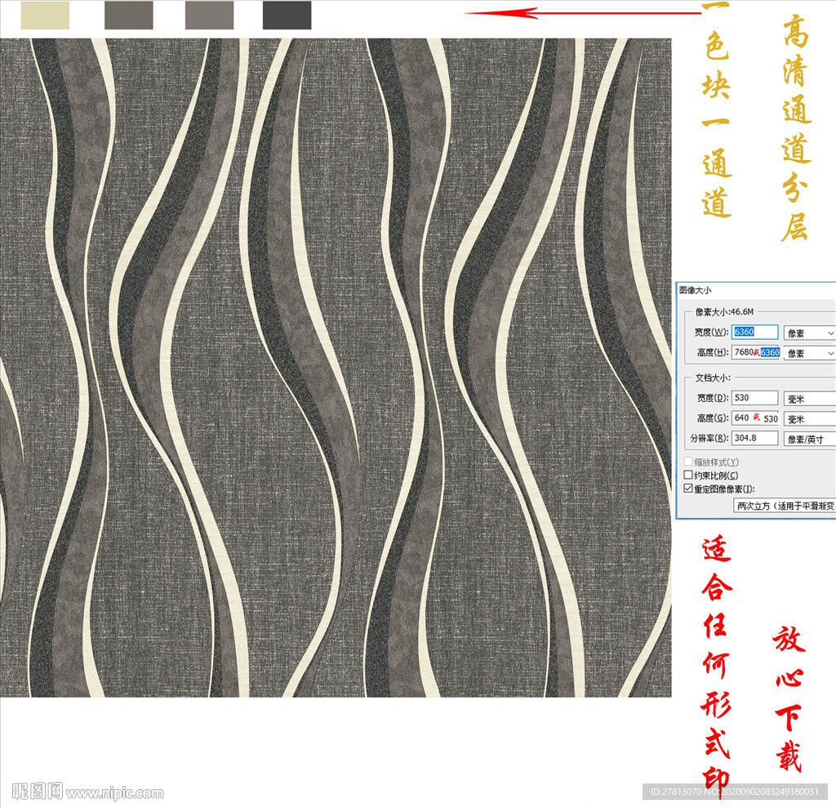Click the 图像大小 dialog title
This screenshot has width=836, height=808.
click(x=696, y=290)
